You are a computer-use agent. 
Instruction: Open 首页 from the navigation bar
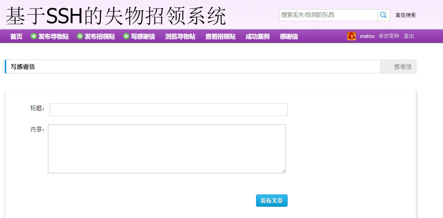pos(16,36)
